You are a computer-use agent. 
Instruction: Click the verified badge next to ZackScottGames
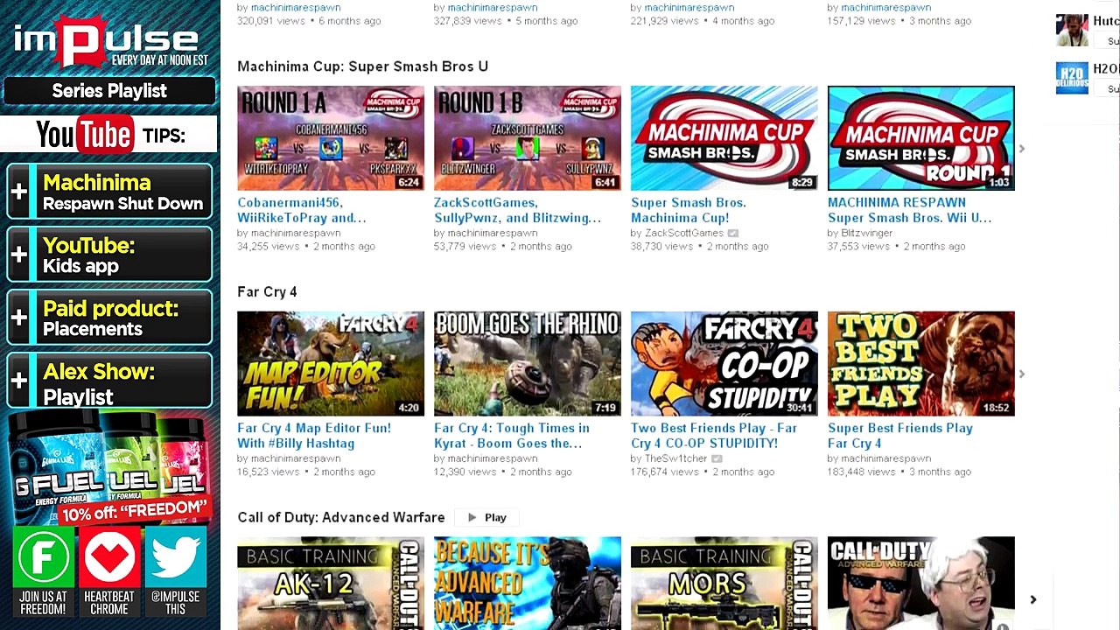(x=733, y=234)
